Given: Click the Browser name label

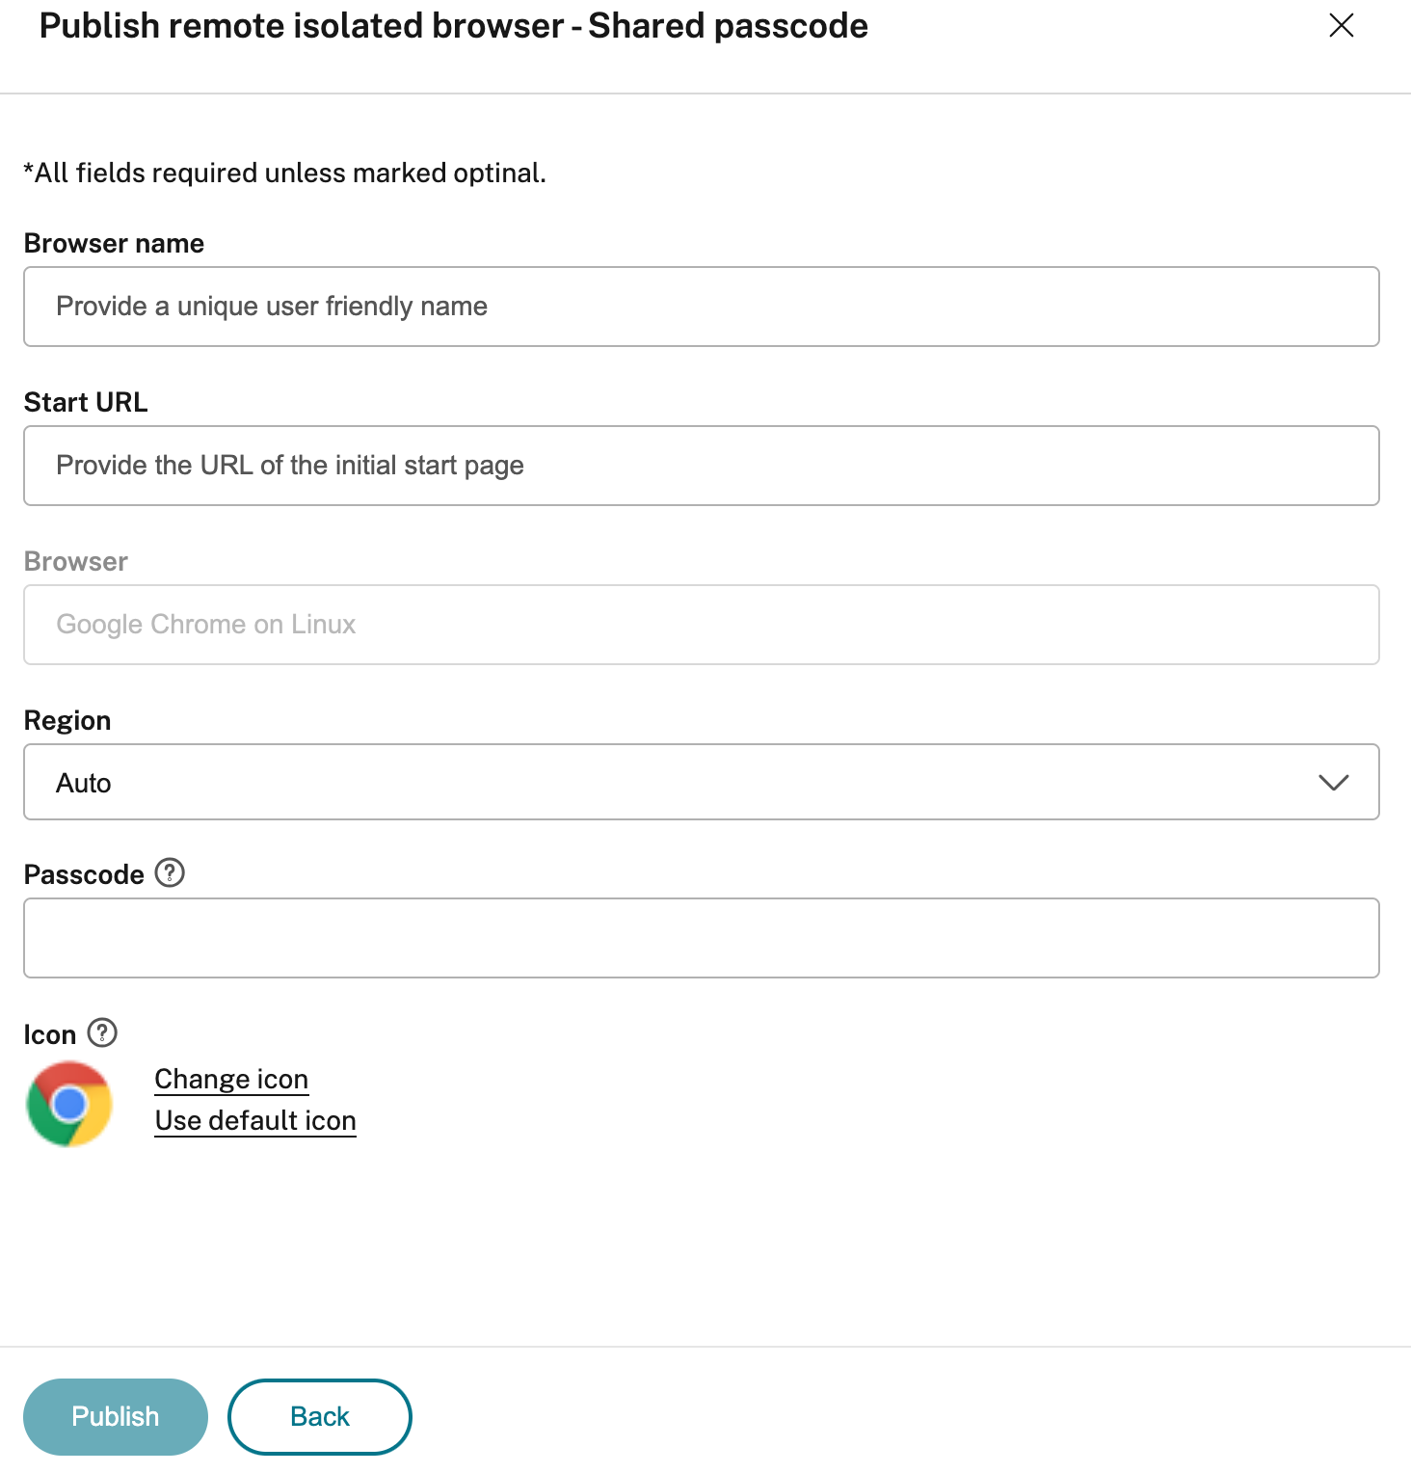Looking at the screenshot, I should coord(114,243).
